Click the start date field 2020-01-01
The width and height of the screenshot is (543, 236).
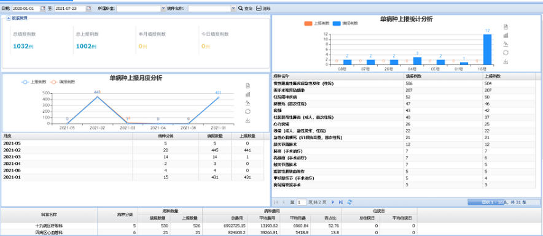(26, 9)
